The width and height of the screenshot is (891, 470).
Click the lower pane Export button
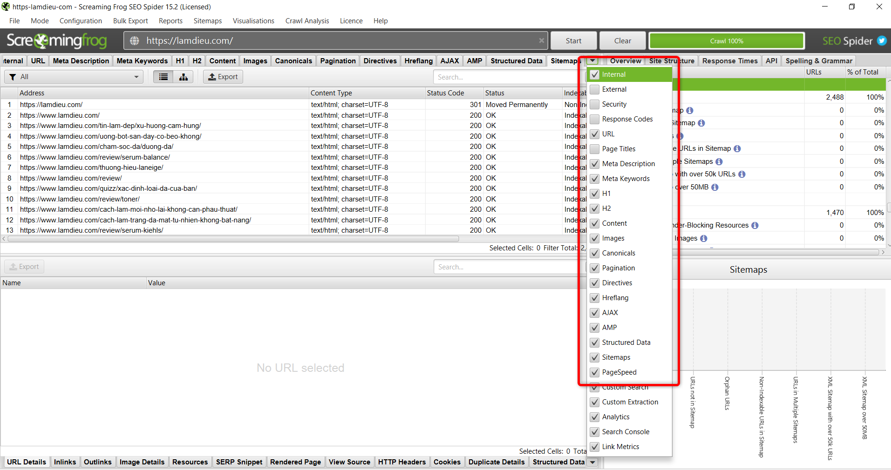pos(24,267)
